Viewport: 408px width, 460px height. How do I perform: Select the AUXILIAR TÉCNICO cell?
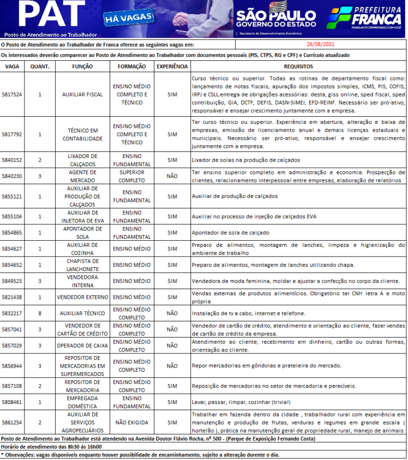[x=83, y=313]
